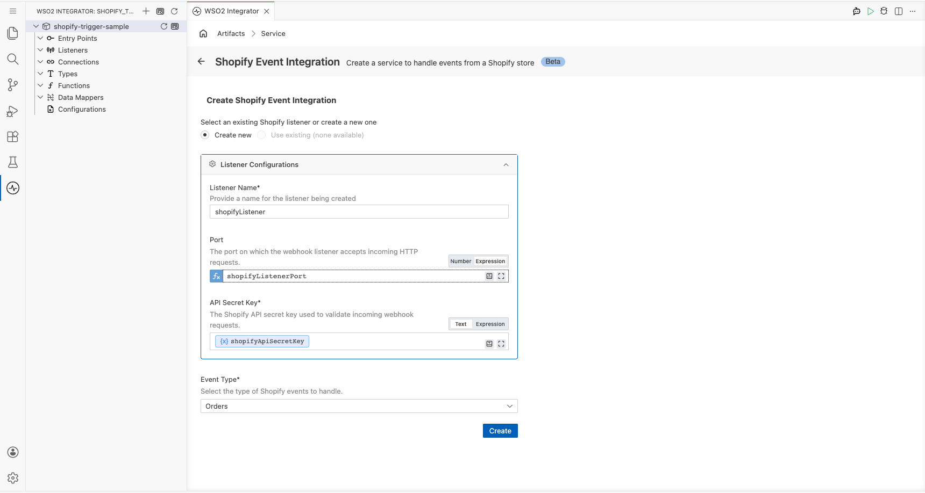Click the overview icon in sidebar header
This screenshot has width=925, height=493.
point(160,11)
